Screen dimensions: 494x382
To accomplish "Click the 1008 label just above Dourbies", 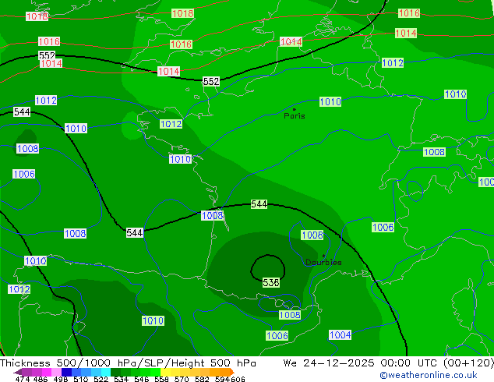I will coord(312,235).
